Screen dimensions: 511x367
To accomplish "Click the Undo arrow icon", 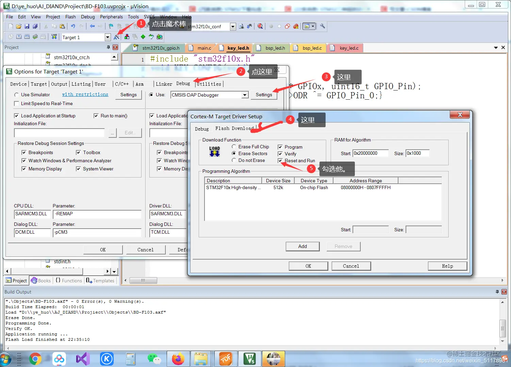I will pos(73,26).
